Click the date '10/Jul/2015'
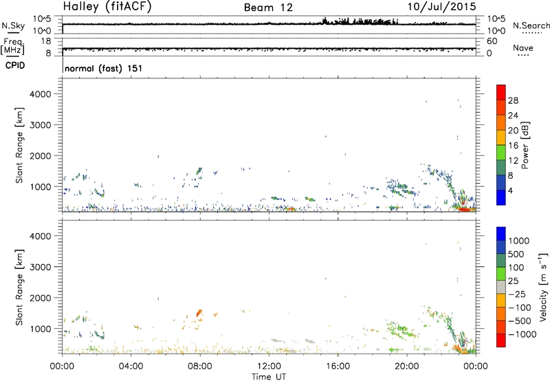 click(x=441, y=7)
